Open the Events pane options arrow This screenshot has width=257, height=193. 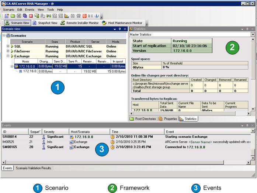242,125
